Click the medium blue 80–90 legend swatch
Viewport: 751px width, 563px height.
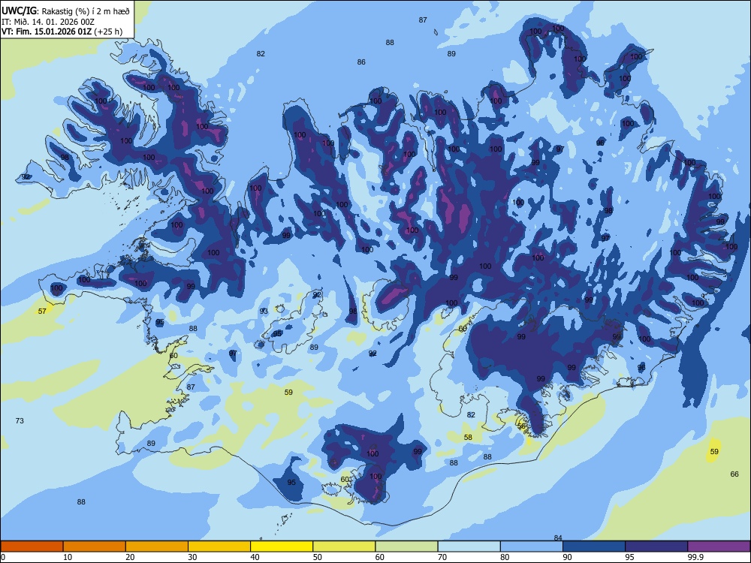point(532,546)
